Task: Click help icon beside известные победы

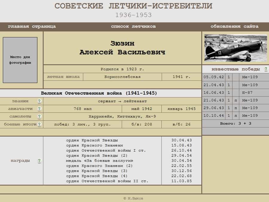Action: 266,69
